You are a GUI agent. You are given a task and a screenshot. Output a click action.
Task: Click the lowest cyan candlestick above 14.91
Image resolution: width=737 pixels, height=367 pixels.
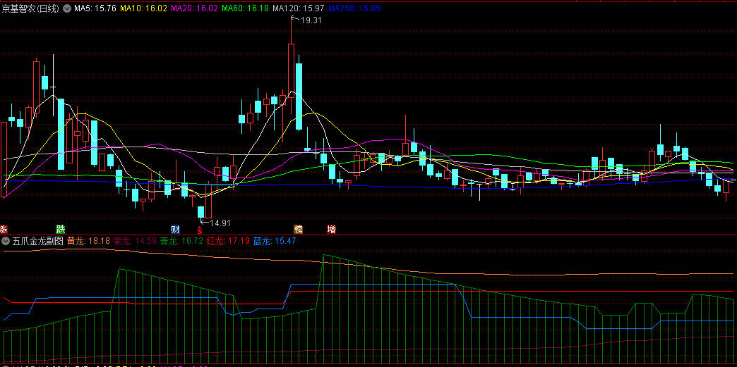coord(201,211)
